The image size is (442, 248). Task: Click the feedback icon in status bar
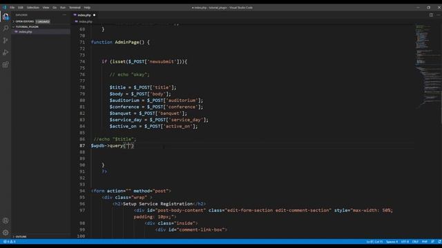(433, 242)
